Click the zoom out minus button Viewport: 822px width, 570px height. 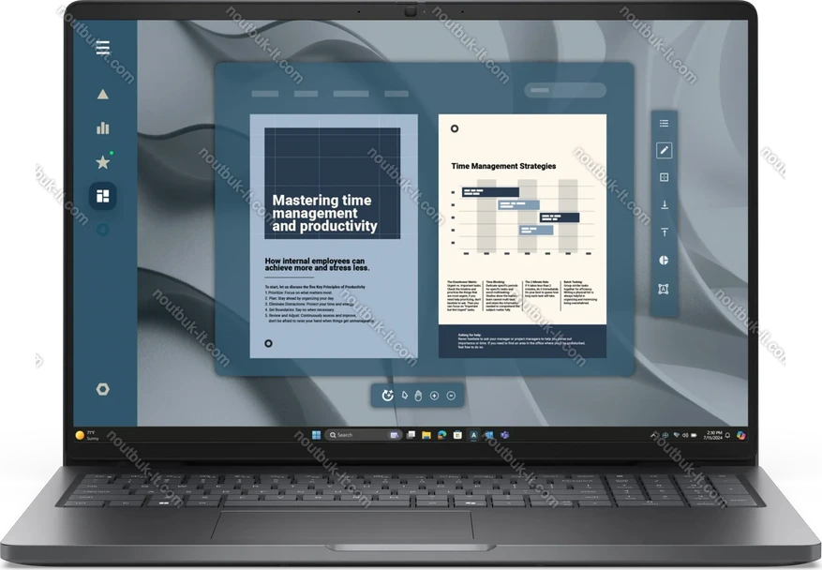451,396
